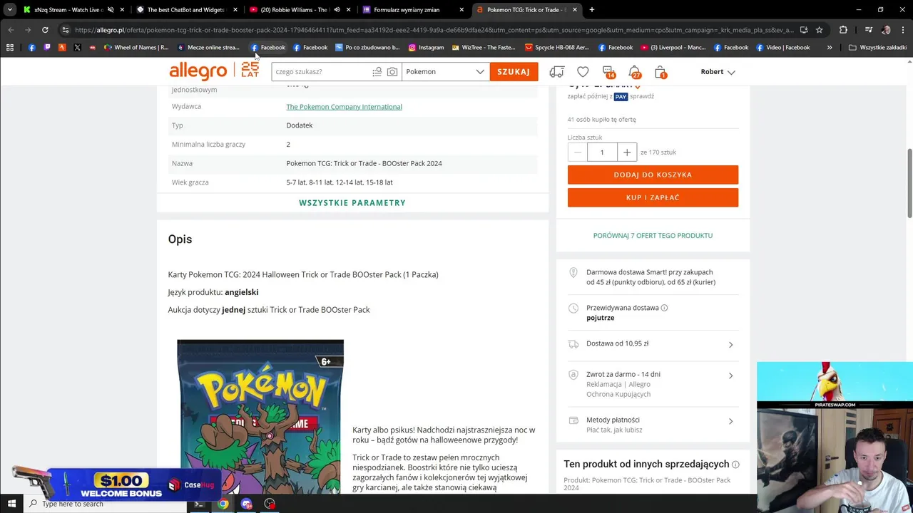Bookmark this page with the star icon
This screenshot has width=913, height=513.
[819, 30]
